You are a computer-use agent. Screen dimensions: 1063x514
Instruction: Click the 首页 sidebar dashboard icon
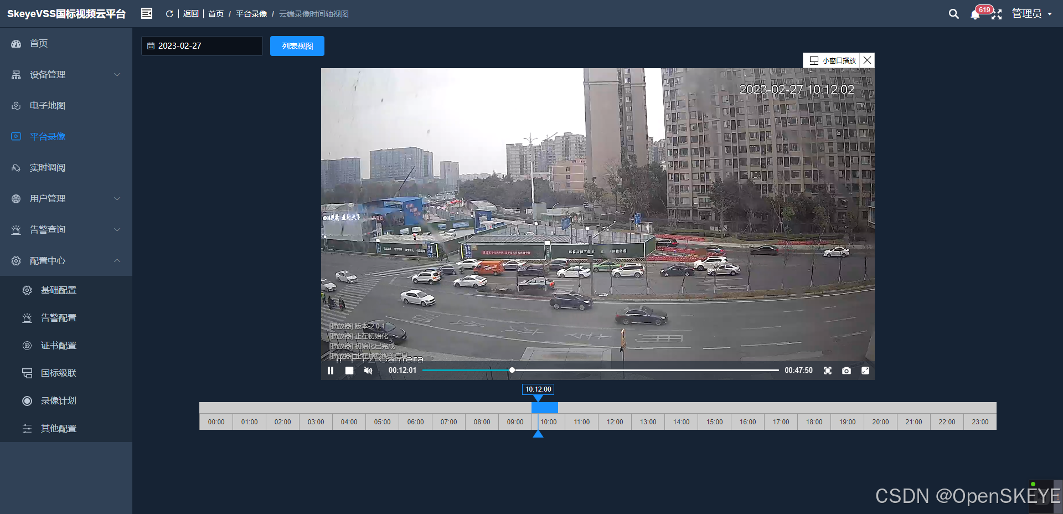tap(16, 43)
